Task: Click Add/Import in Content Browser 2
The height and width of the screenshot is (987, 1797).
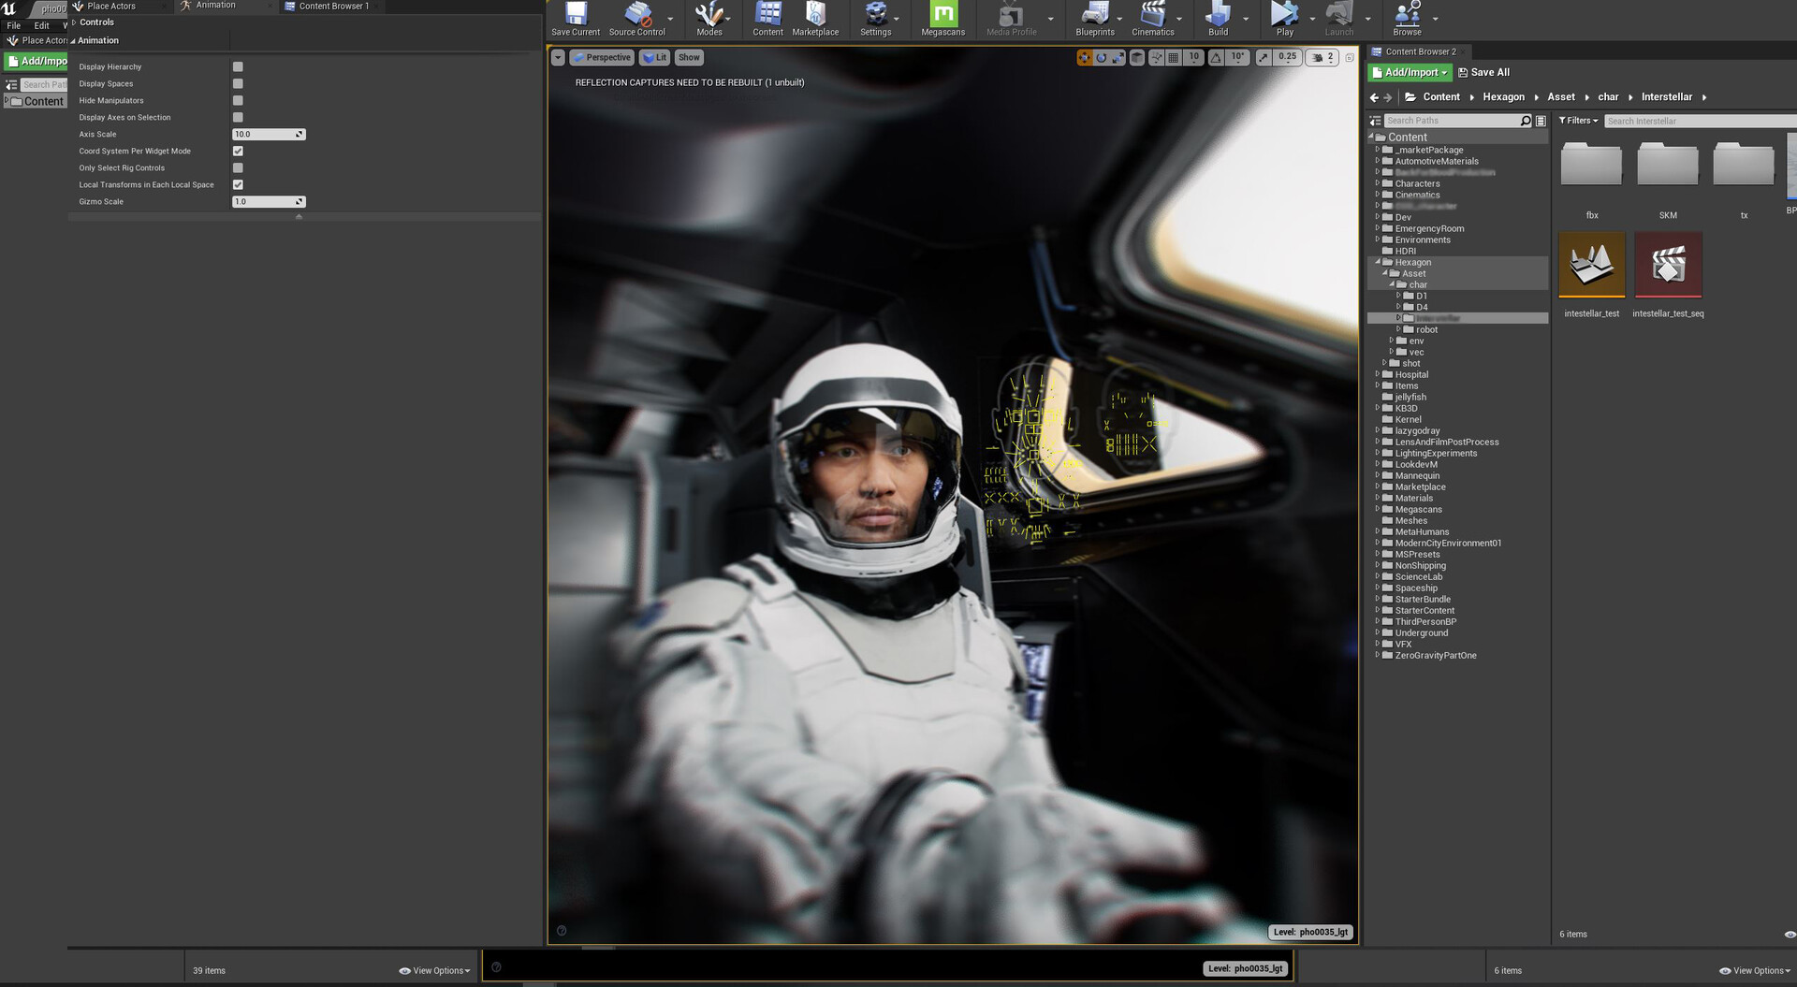Action: point(1410,72)
